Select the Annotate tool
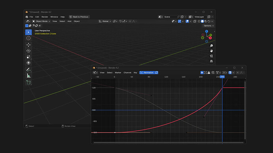 point(28,69)
